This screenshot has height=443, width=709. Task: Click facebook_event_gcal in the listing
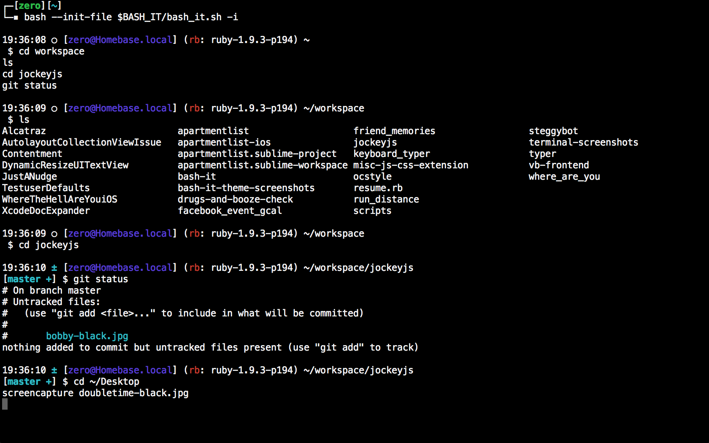pyautogui.click(x=230, y=211)
